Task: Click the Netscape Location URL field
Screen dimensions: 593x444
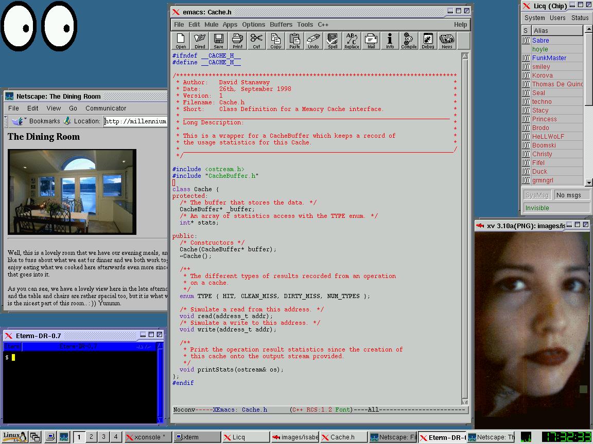Action: pyautogui.click(x=135, y=121)
